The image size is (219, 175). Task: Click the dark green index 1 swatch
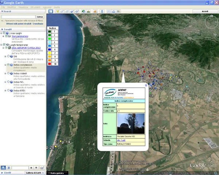pyautogui.click(x=49, y=31)
